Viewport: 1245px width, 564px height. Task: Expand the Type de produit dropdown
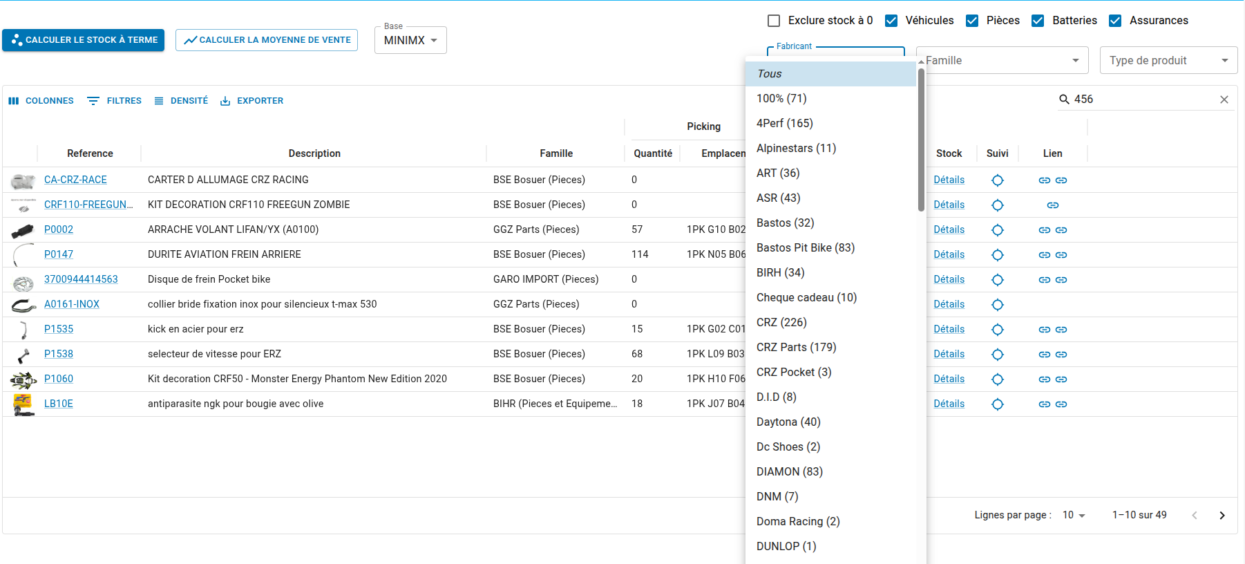[1168, 61]
